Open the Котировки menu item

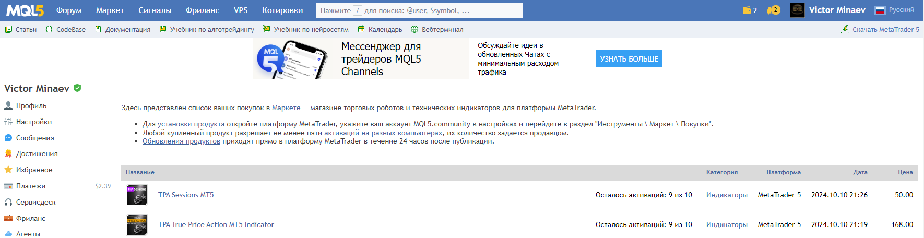(282, 10)
